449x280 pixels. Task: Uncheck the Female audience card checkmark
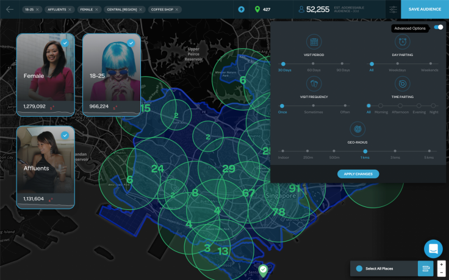(65, 43)
